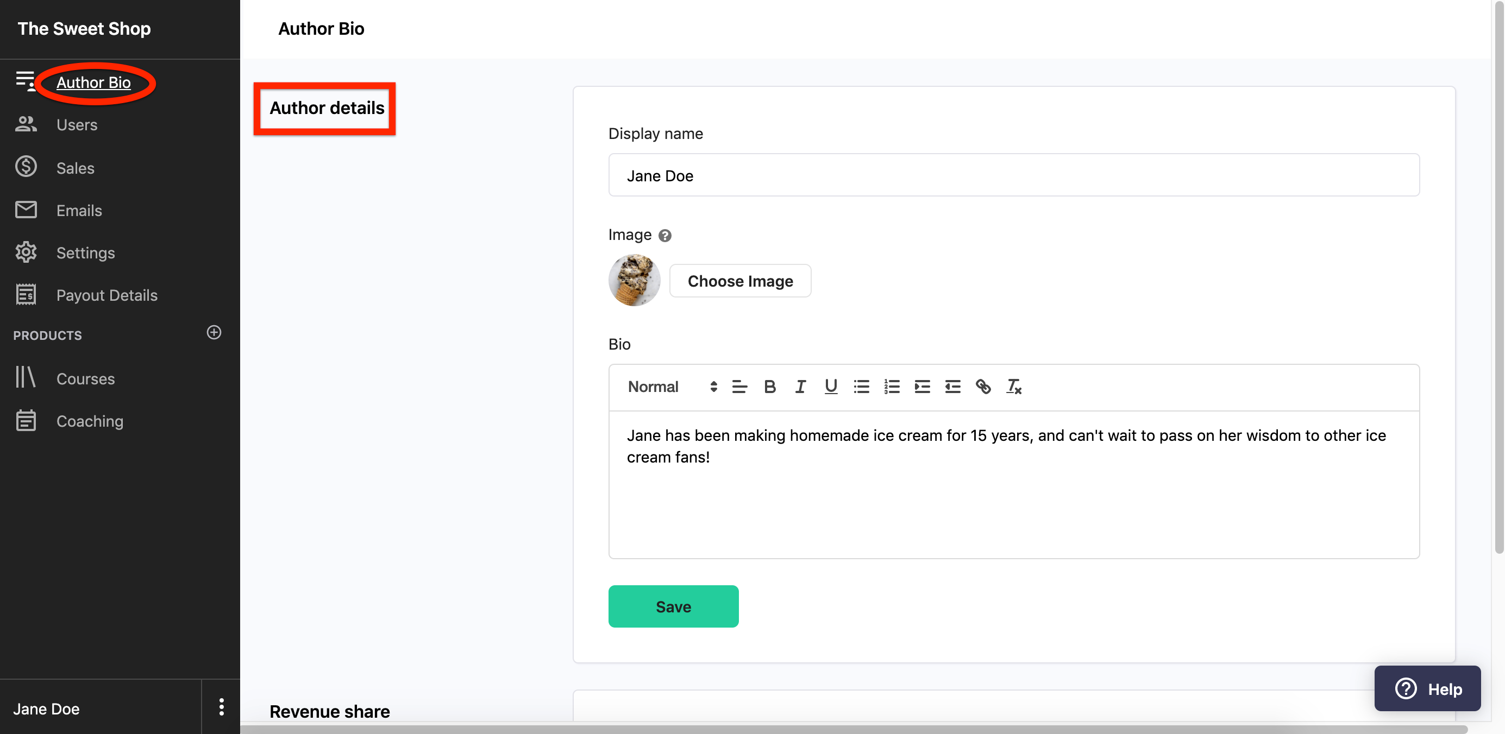1505x734 pixels.
Task: Click the Sales dollar icon
Action: [26, 167]
